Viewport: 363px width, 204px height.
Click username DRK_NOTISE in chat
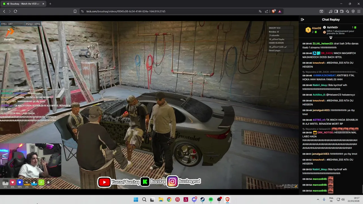(325, 133)
